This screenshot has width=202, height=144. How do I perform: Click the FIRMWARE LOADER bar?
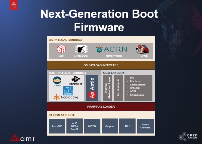click(101, 107)
